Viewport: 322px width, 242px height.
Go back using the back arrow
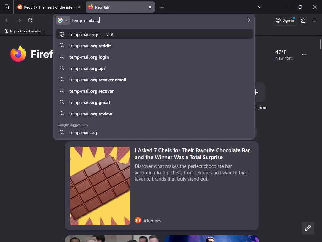(8, 20)
